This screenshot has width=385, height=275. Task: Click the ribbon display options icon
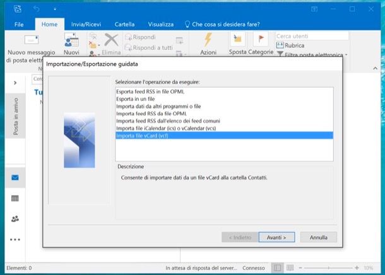click(x=314, y=9)
